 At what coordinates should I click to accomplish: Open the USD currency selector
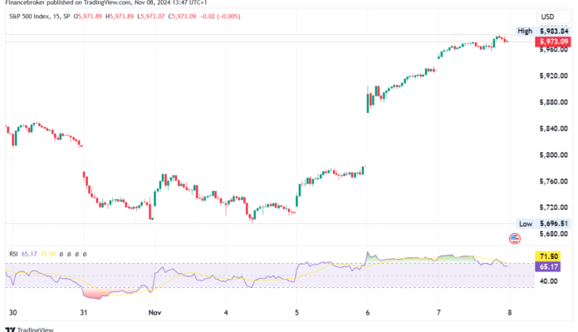[x=553, y=17]
